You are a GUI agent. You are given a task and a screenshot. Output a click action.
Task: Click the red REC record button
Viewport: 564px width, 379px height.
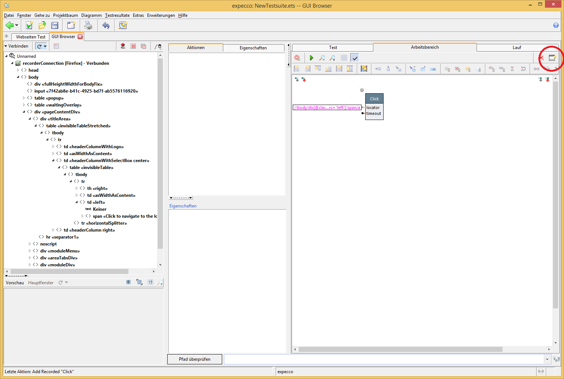123,46
